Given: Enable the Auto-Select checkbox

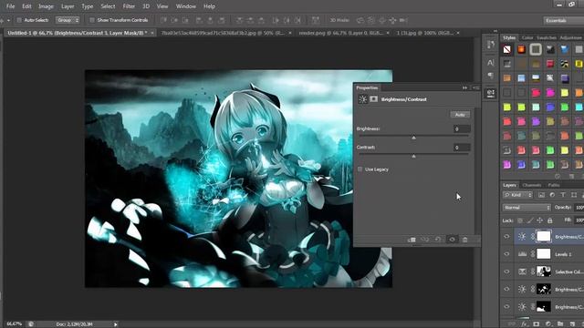Looking at the screenshot, I should (x=19, y=20).
